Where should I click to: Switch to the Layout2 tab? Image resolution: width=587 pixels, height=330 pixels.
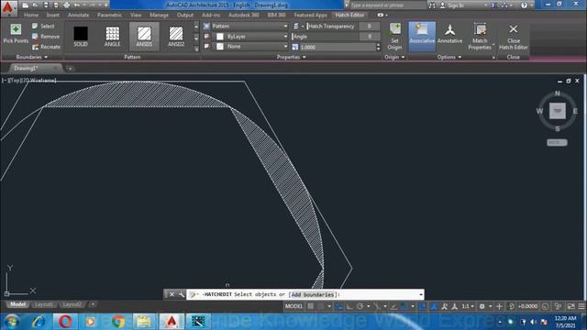(72, 304)
